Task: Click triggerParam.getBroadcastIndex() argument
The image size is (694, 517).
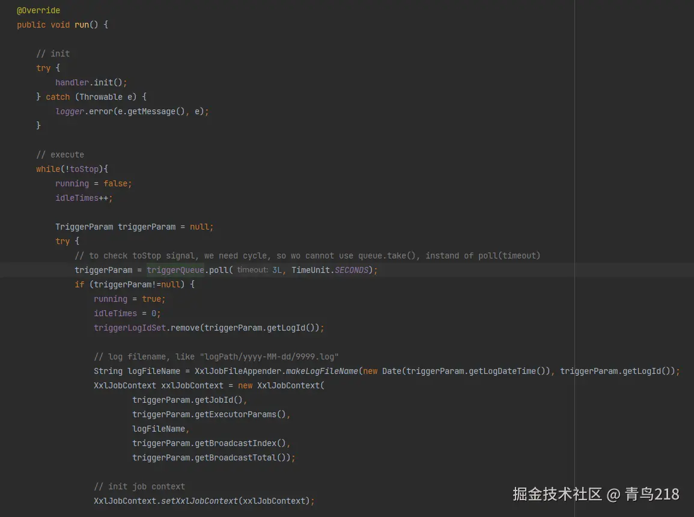Action: point(211,443)
